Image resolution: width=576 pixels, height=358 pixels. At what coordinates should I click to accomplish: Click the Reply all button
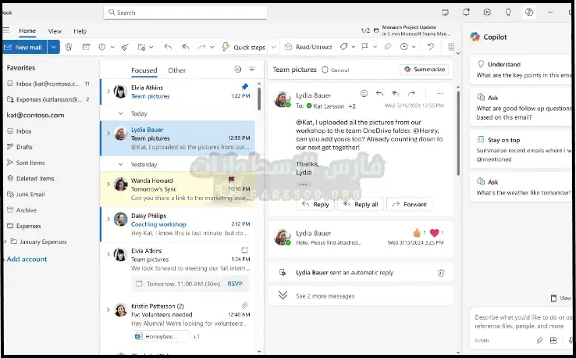pos(360,204)
